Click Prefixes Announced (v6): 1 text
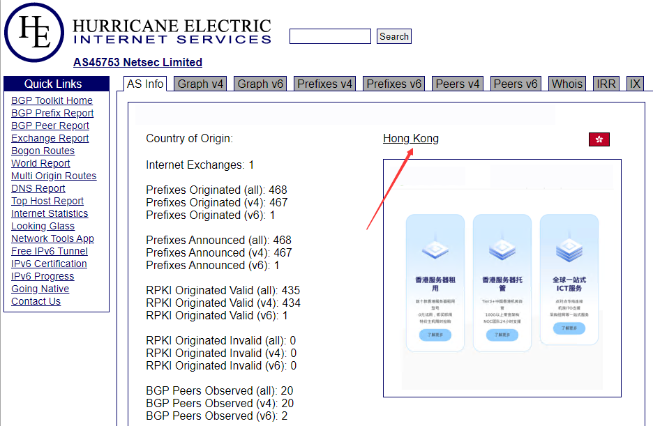Viewport: 653px width, 426px height. pos(212,265)
